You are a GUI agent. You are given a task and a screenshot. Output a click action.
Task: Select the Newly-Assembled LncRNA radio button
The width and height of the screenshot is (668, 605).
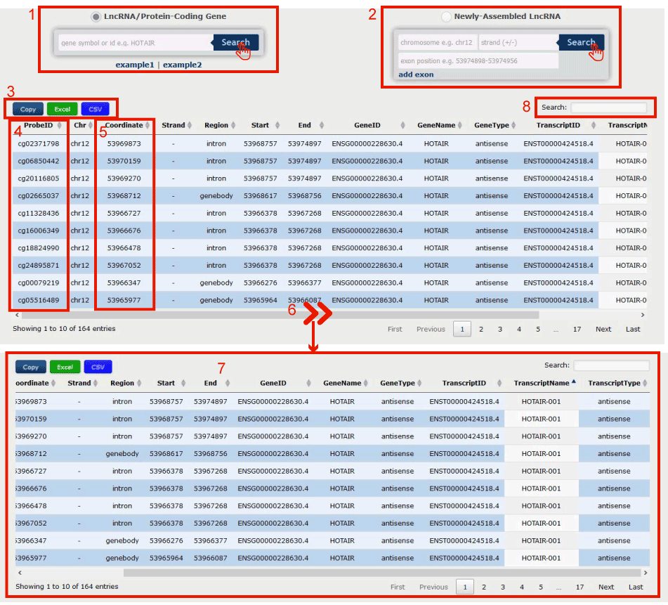point(446,16)
